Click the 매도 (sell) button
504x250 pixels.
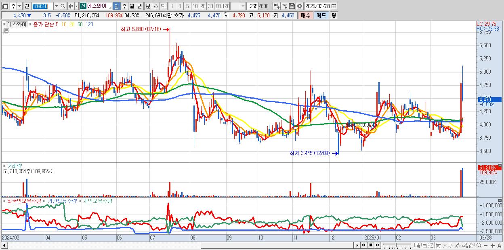pos(321,15)
